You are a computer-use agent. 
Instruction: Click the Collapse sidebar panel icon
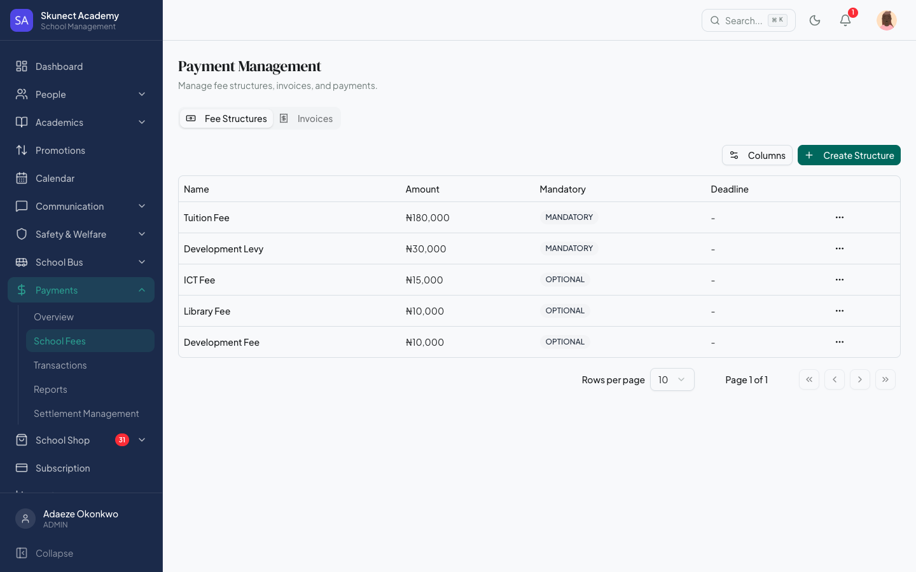(x=22, y=553)
